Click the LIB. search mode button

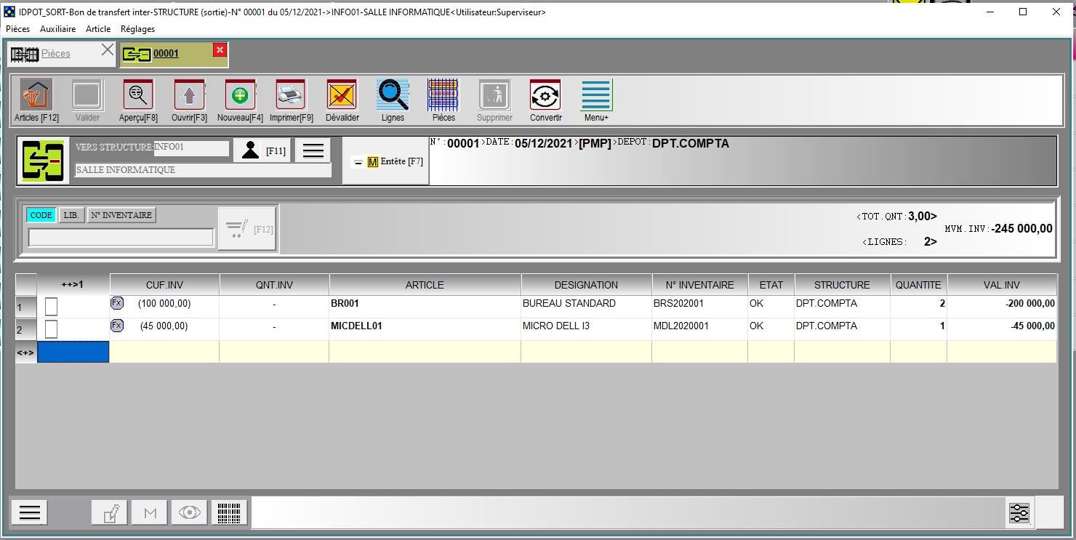coord(71,215)
